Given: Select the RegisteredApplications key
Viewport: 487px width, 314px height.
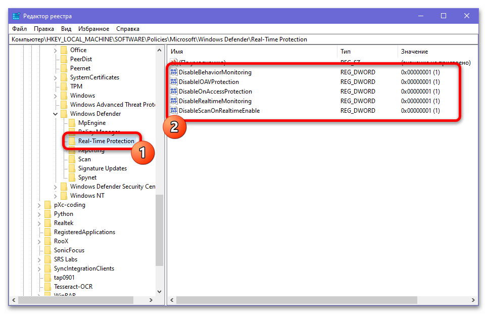Looking at the screenshot, I should 84,232.
